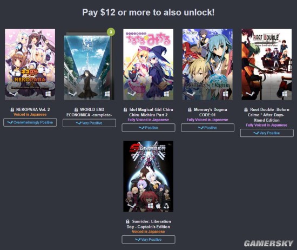Click the Windows icon on NEKOPARA cover

click(48, 94)
